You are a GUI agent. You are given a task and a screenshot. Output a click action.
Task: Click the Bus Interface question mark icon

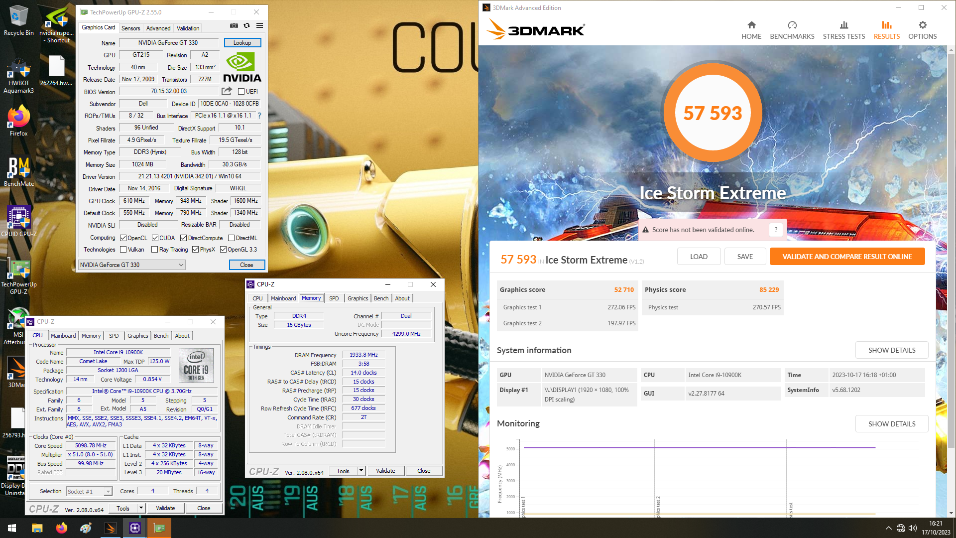pyautogui.click(x=259, y=116)
